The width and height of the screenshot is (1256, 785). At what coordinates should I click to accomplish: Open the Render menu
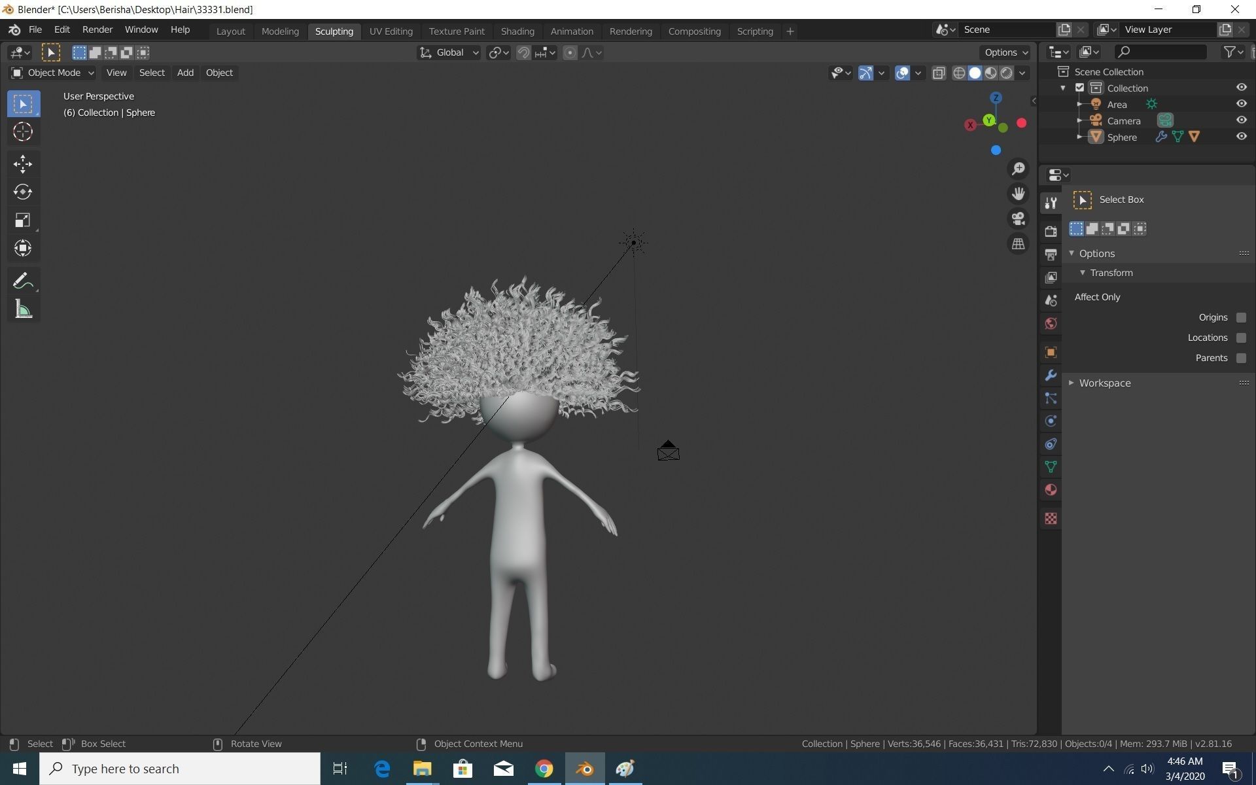click(x=97, y=30)
